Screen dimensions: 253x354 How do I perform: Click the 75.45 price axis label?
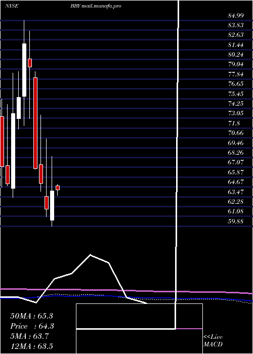[x=236, y=94]
